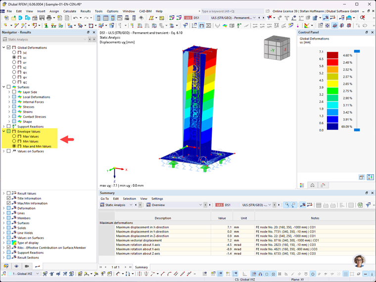Open the Navigator camera views tab icon
This screenshot has height=282, width=376.
27,266
